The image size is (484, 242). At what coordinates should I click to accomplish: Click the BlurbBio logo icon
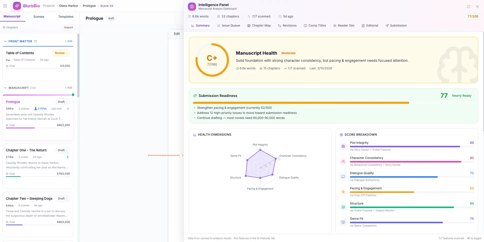point(17,6)
